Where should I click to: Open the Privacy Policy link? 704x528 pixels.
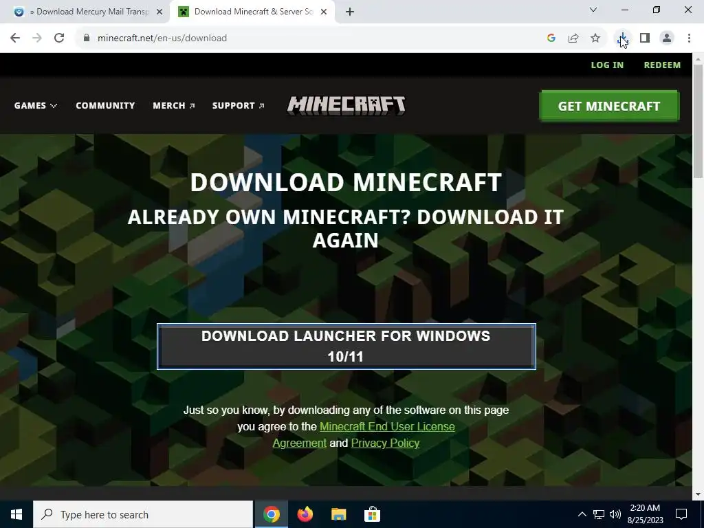(x=385, y=443)
